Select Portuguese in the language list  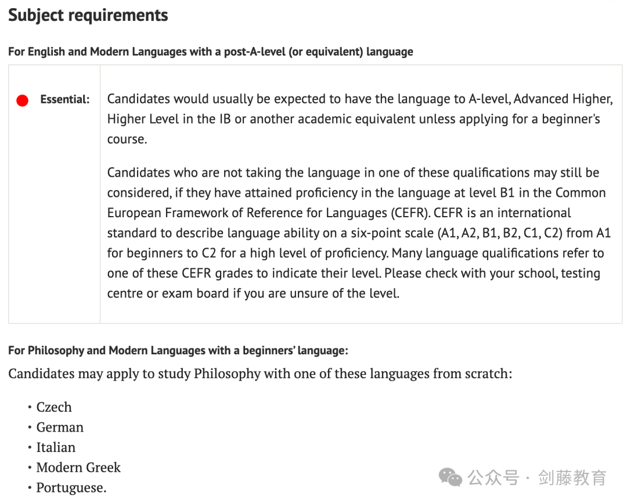(71, 487)
